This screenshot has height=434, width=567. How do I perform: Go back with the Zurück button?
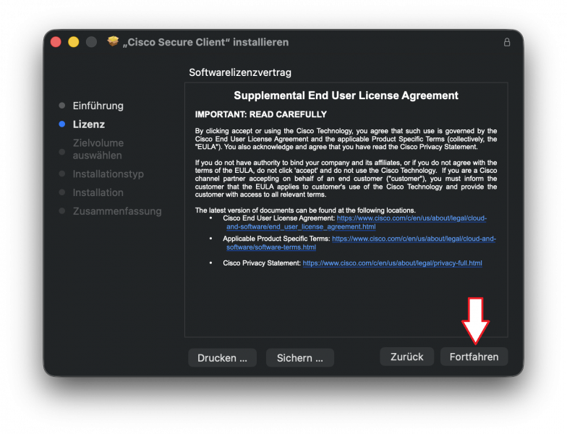pyautogui.click(x=406, y=357)
